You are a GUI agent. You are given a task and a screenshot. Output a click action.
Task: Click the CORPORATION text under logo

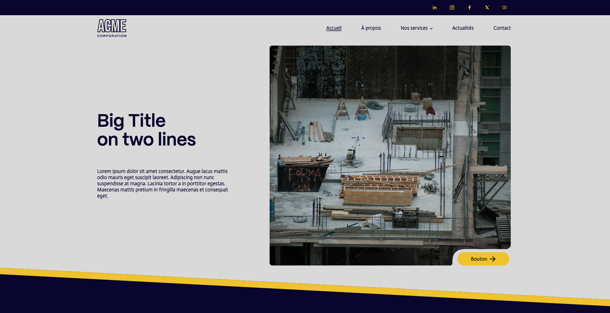coord(112,36)
